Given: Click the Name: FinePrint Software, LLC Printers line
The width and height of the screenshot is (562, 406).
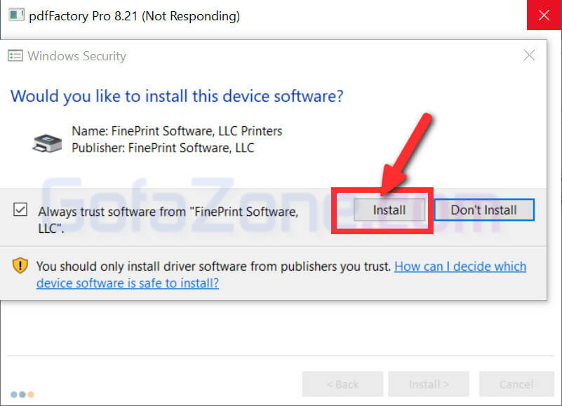Looking at the screenshot, I should click(x=177, y=131).
